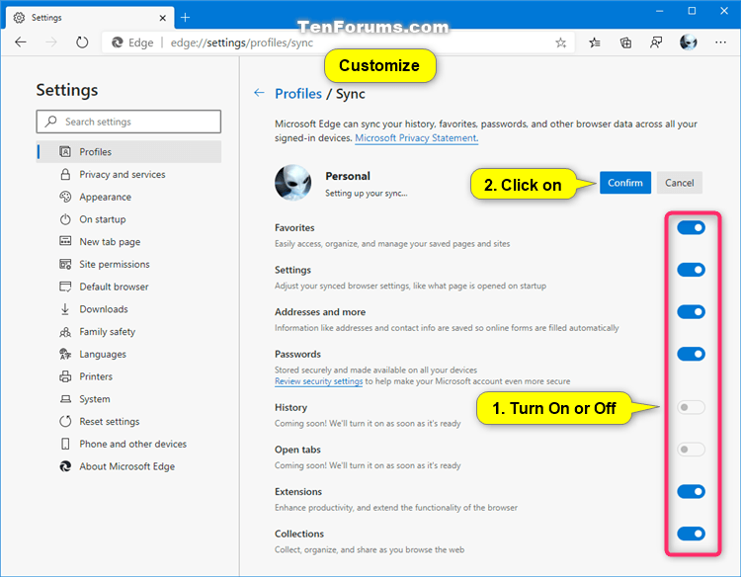741x577 pixels.
Task: Click the New tab page icon
Action: (x=65, y=241)
